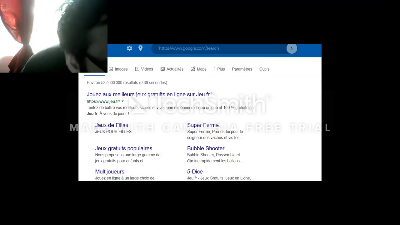Viewport: 400px width, 225px height.
Task: Expand the Plus menu
Action: (x=219, y=69)
